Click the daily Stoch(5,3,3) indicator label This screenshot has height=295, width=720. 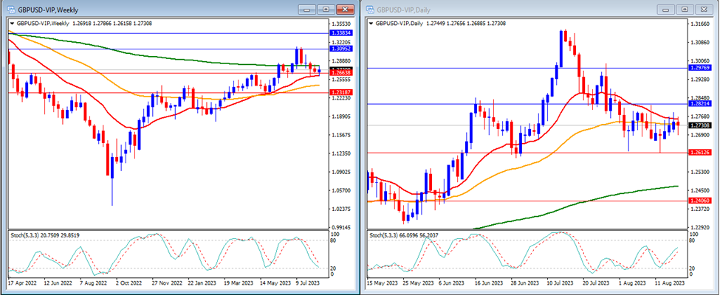(399, 235)
